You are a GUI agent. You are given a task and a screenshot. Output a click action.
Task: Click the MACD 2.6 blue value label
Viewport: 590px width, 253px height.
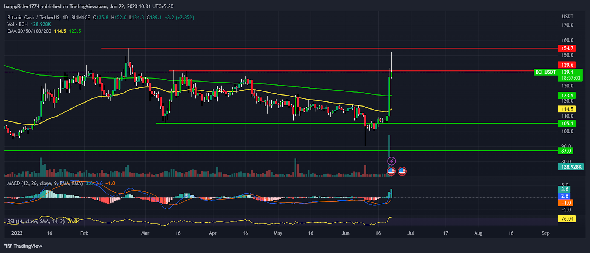[x=565, y=196]
